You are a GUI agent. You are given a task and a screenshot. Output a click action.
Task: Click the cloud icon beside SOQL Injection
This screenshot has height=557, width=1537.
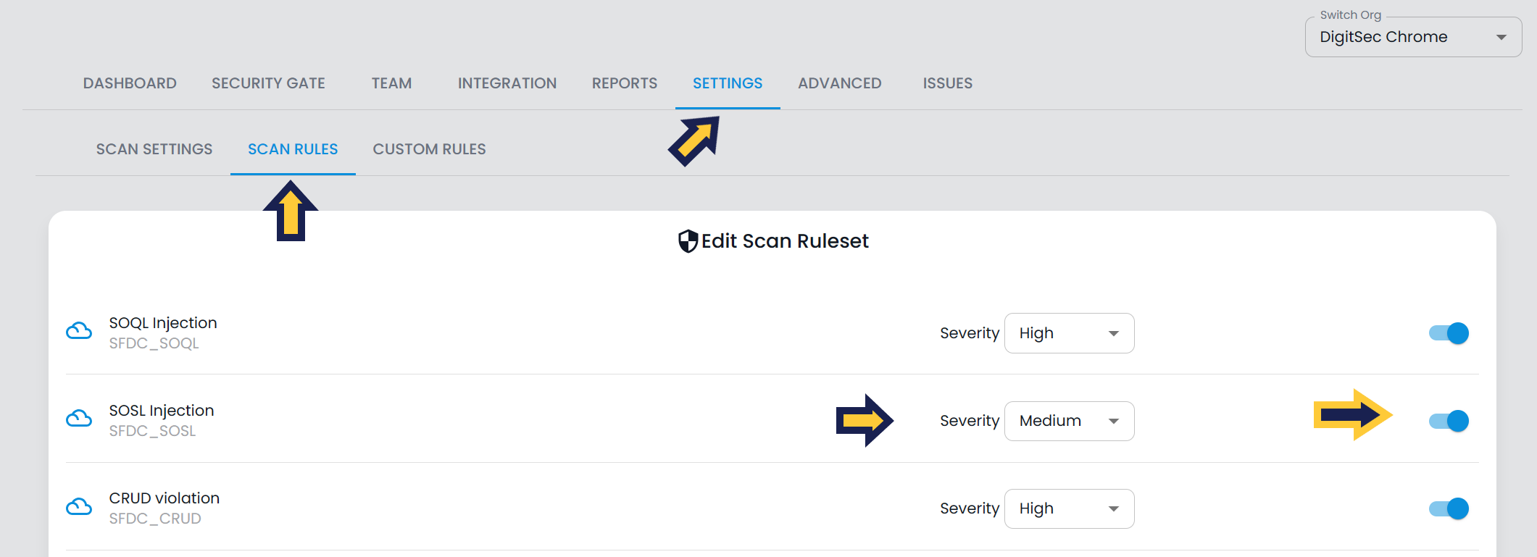point(79,331)
